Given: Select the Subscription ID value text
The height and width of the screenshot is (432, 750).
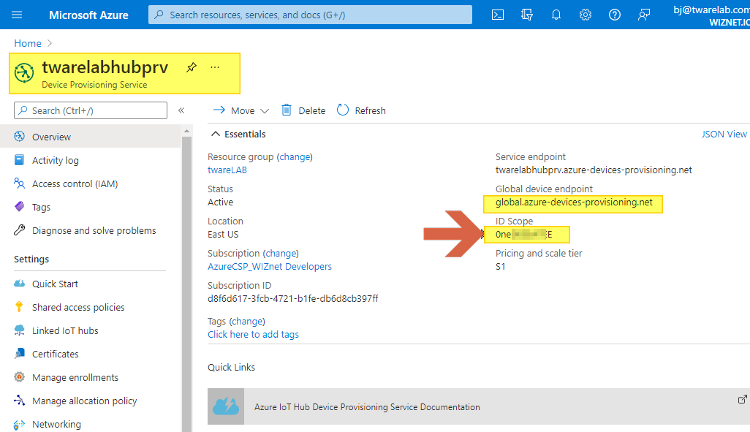Looking at the screenshot, I should click(292, 298).
